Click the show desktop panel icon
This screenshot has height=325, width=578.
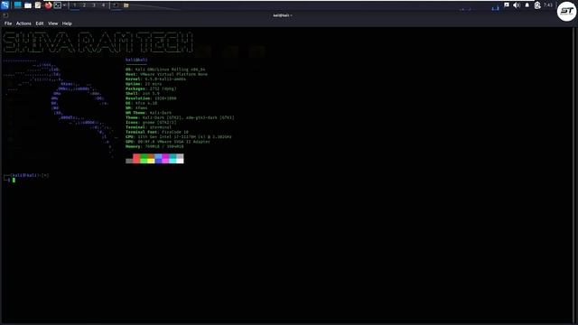(17, 5)
